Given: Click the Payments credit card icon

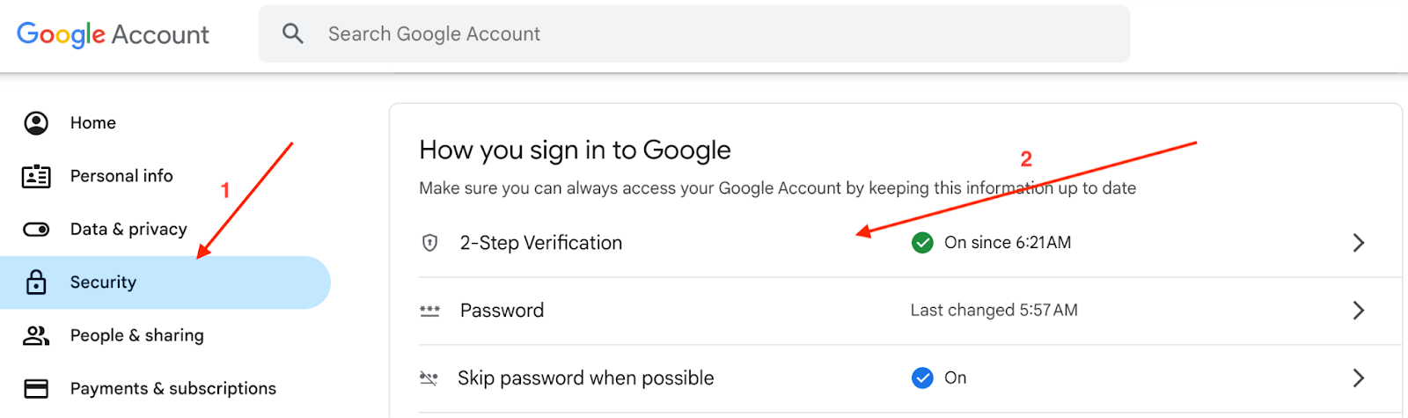Looking at the screenshot, I should (36, 388).
